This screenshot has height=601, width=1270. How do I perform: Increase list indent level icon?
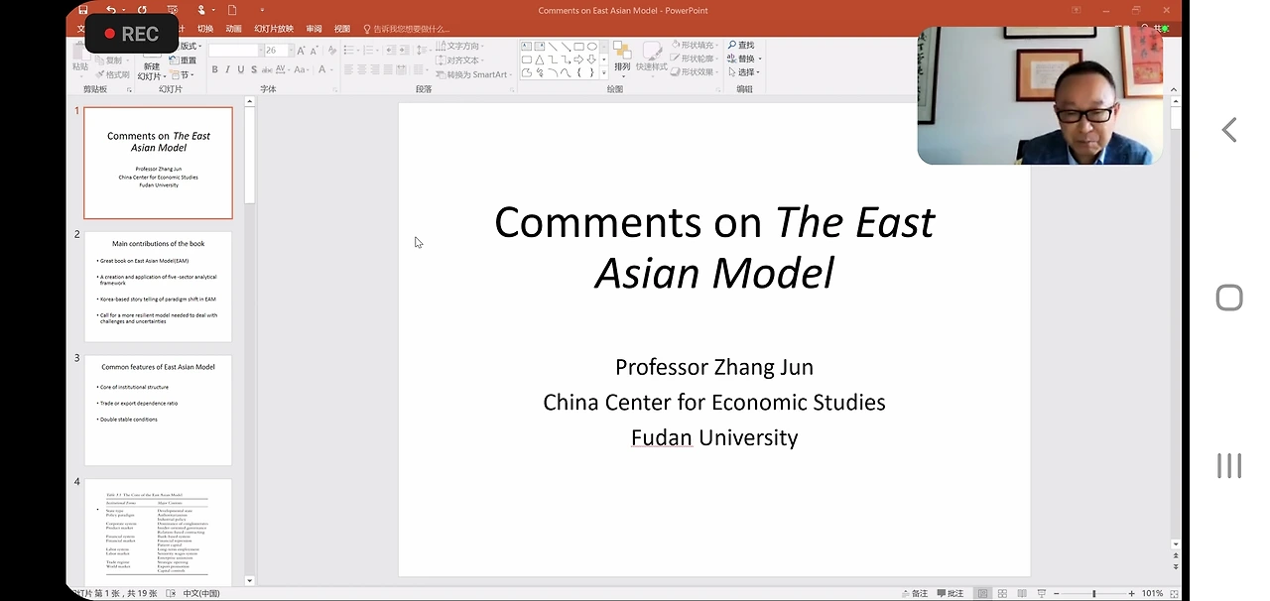pyautogui.click(x=403, y=50)
